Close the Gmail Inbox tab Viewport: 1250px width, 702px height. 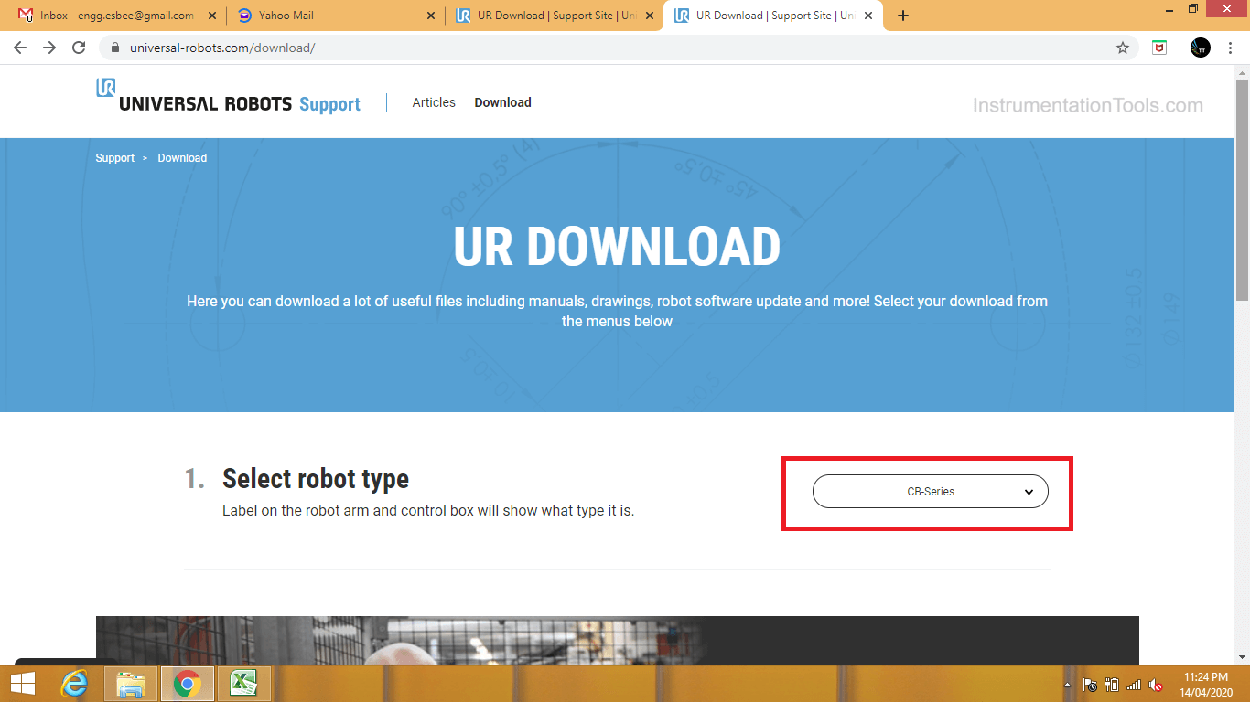pyautogui.click(x=212, y=16)
